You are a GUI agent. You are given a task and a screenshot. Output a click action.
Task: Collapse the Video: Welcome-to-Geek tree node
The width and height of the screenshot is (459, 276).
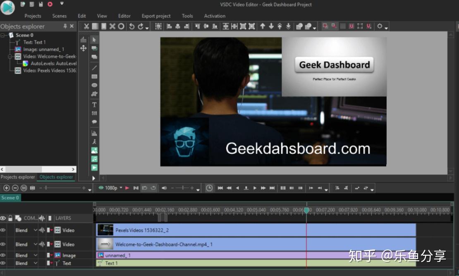[x=10, y=56]
